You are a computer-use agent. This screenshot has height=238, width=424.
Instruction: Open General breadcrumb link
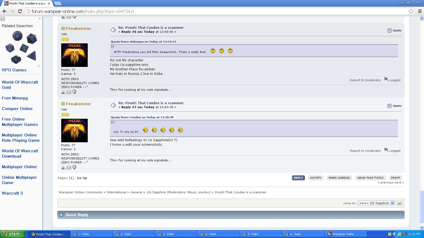pyautogui.click(x=136, y=192)
